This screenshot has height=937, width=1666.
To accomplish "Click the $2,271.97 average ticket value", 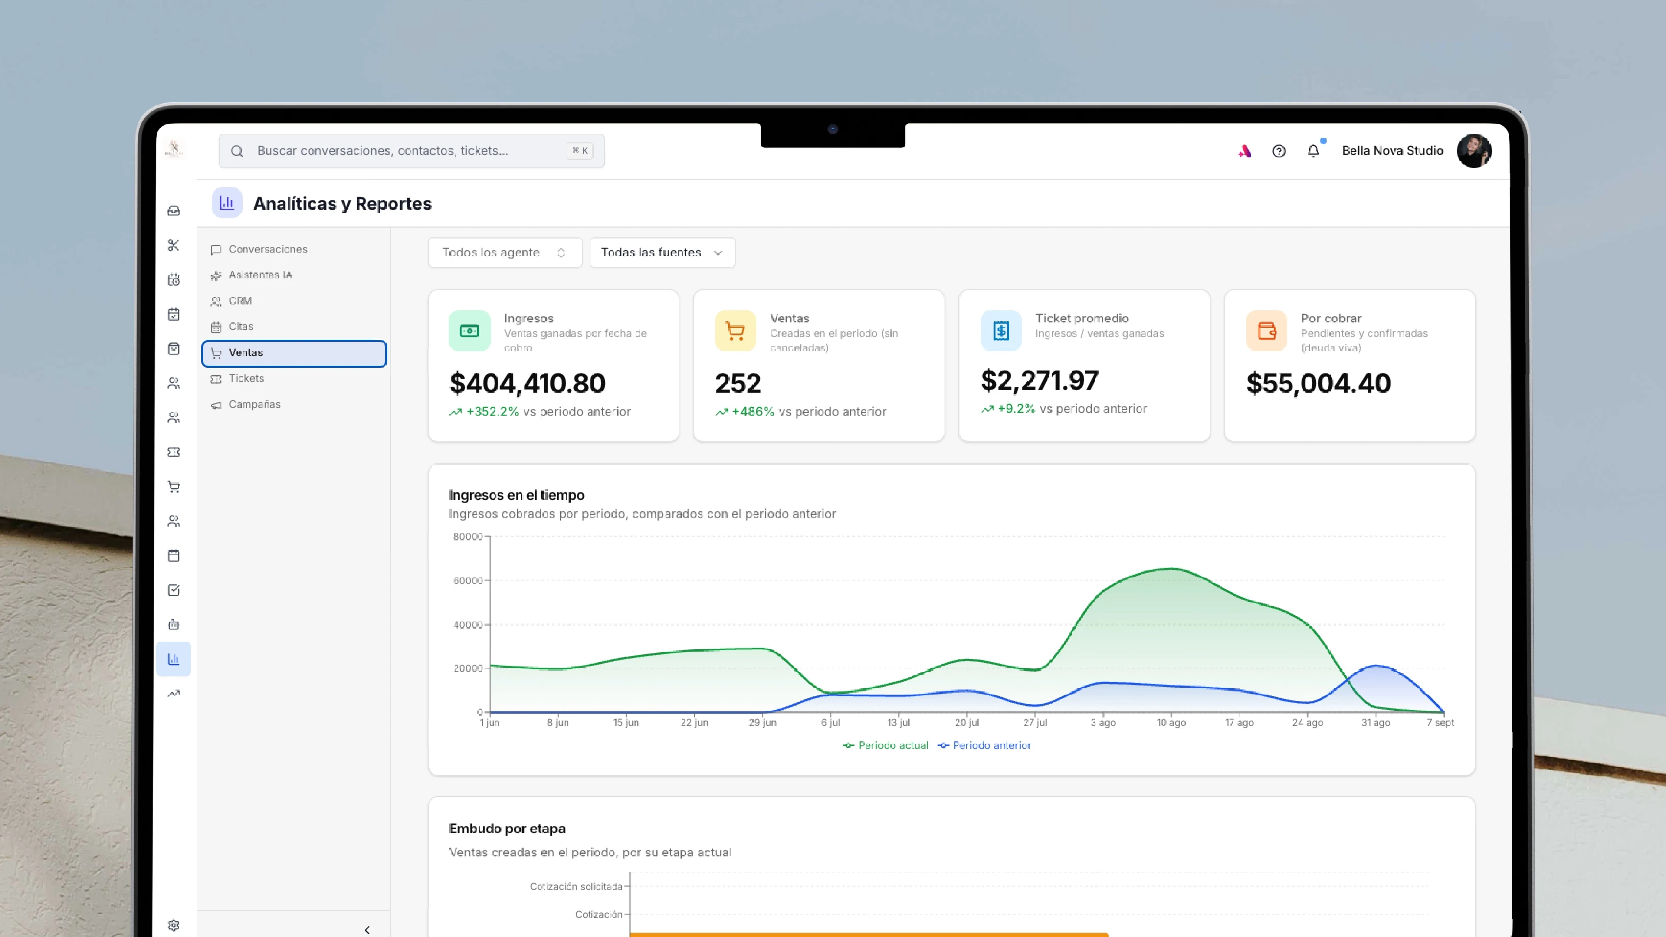I will pyautogui.click(x=1040, y=381).
